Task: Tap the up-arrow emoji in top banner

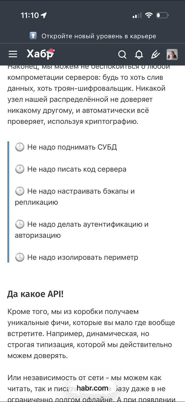Action: click(x=33, y=36)
